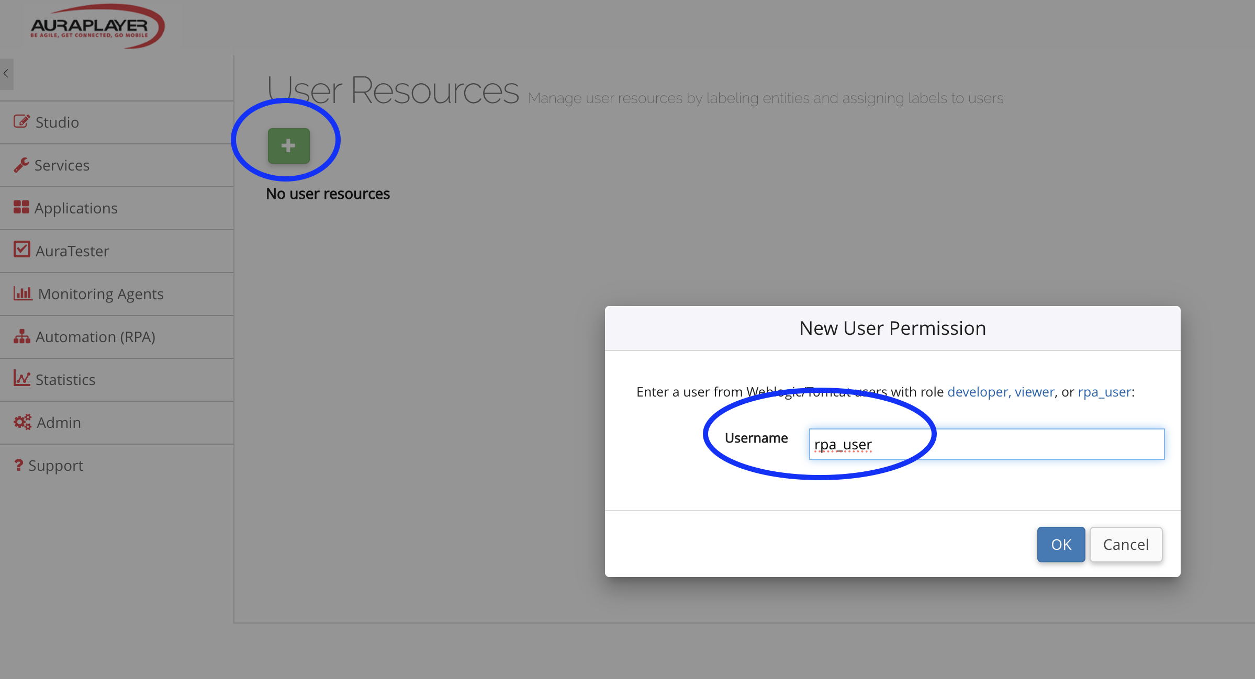Focus the Username input field

[x=987, y=444]
